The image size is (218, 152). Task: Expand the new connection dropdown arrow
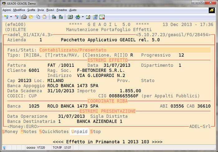click(11, 17)
